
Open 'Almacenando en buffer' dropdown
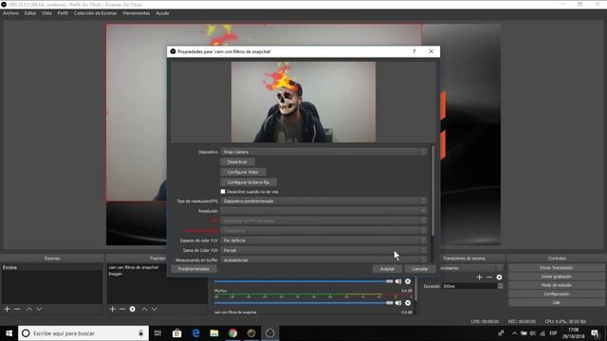323,260
